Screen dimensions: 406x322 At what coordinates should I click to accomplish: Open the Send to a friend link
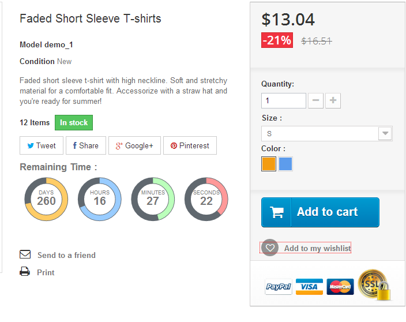point(66,255)
